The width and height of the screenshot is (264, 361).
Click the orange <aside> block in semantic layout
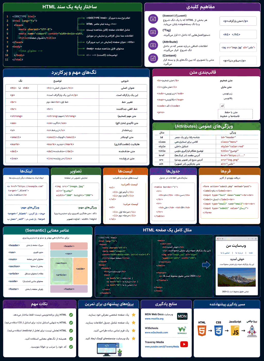(x=80, y=271)
